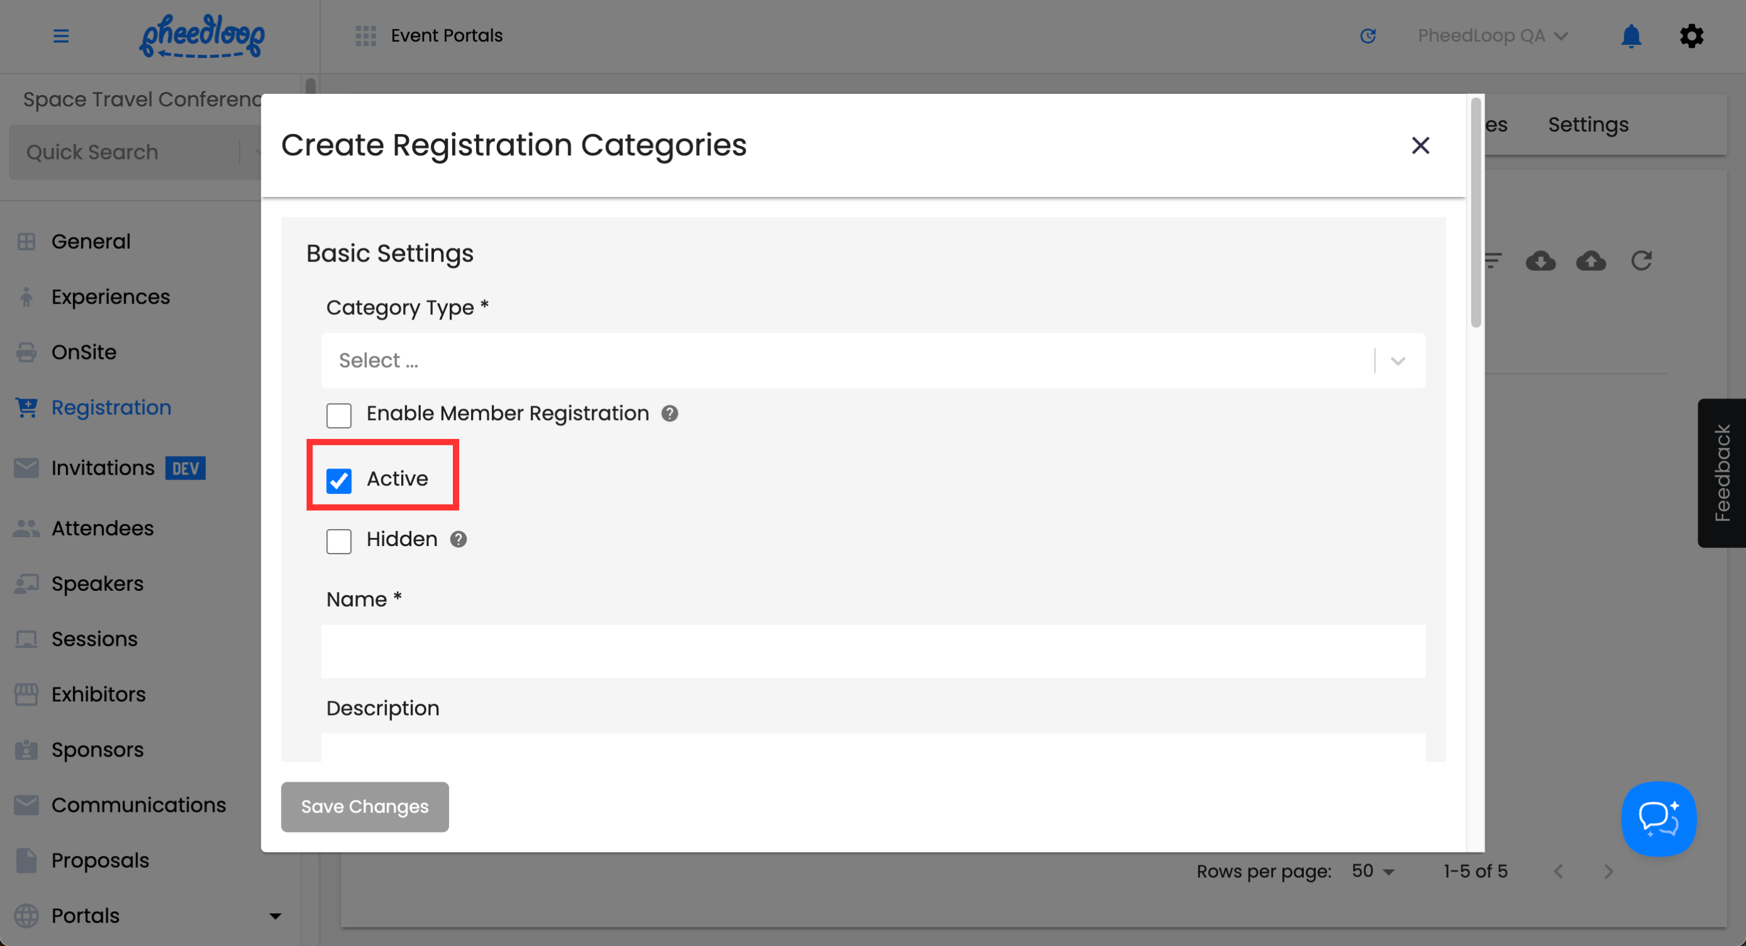1746x946 pixels.
Task: Click the dialog vertical scrollbar
Action: coord(1475,213)
